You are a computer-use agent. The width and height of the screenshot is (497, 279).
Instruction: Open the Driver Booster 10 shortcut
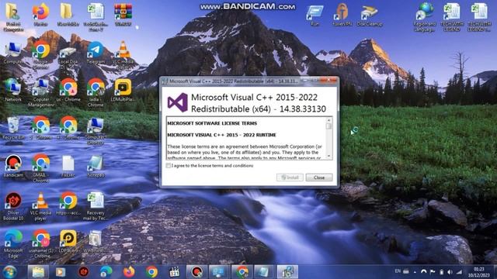13,206
